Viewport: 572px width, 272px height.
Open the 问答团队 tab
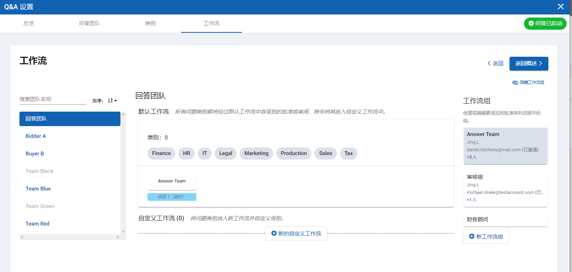[x=90, y=23]
